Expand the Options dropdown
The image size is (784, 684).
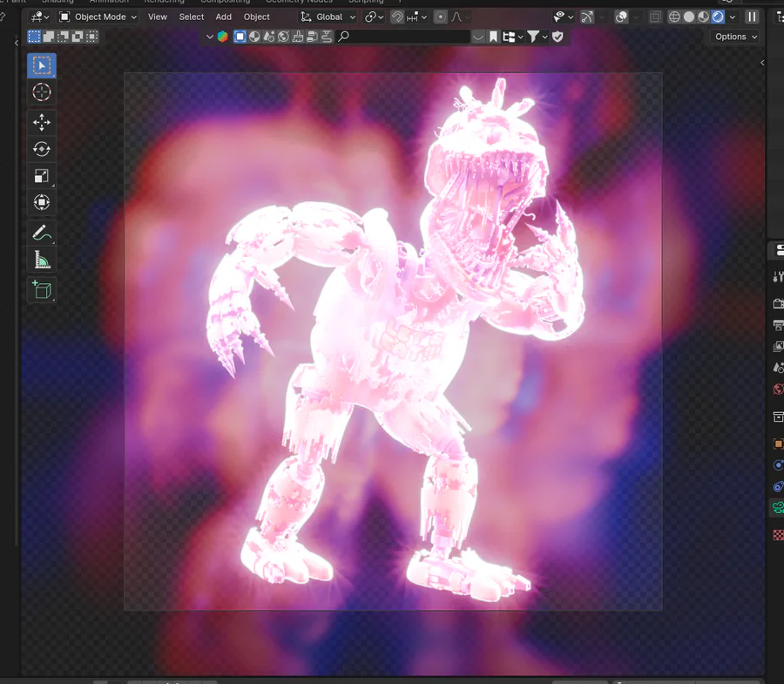735,37
